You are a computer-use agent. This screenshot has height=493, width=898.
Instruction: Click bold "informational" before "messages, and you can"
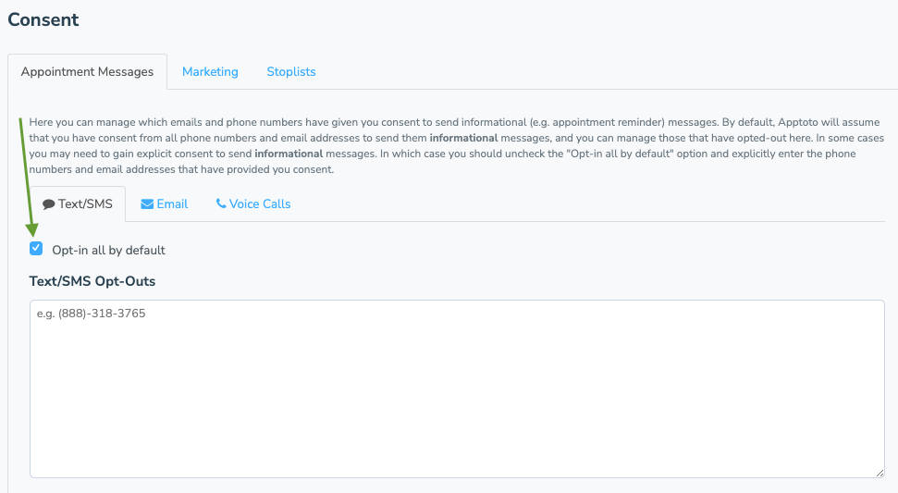click(463, 138)
